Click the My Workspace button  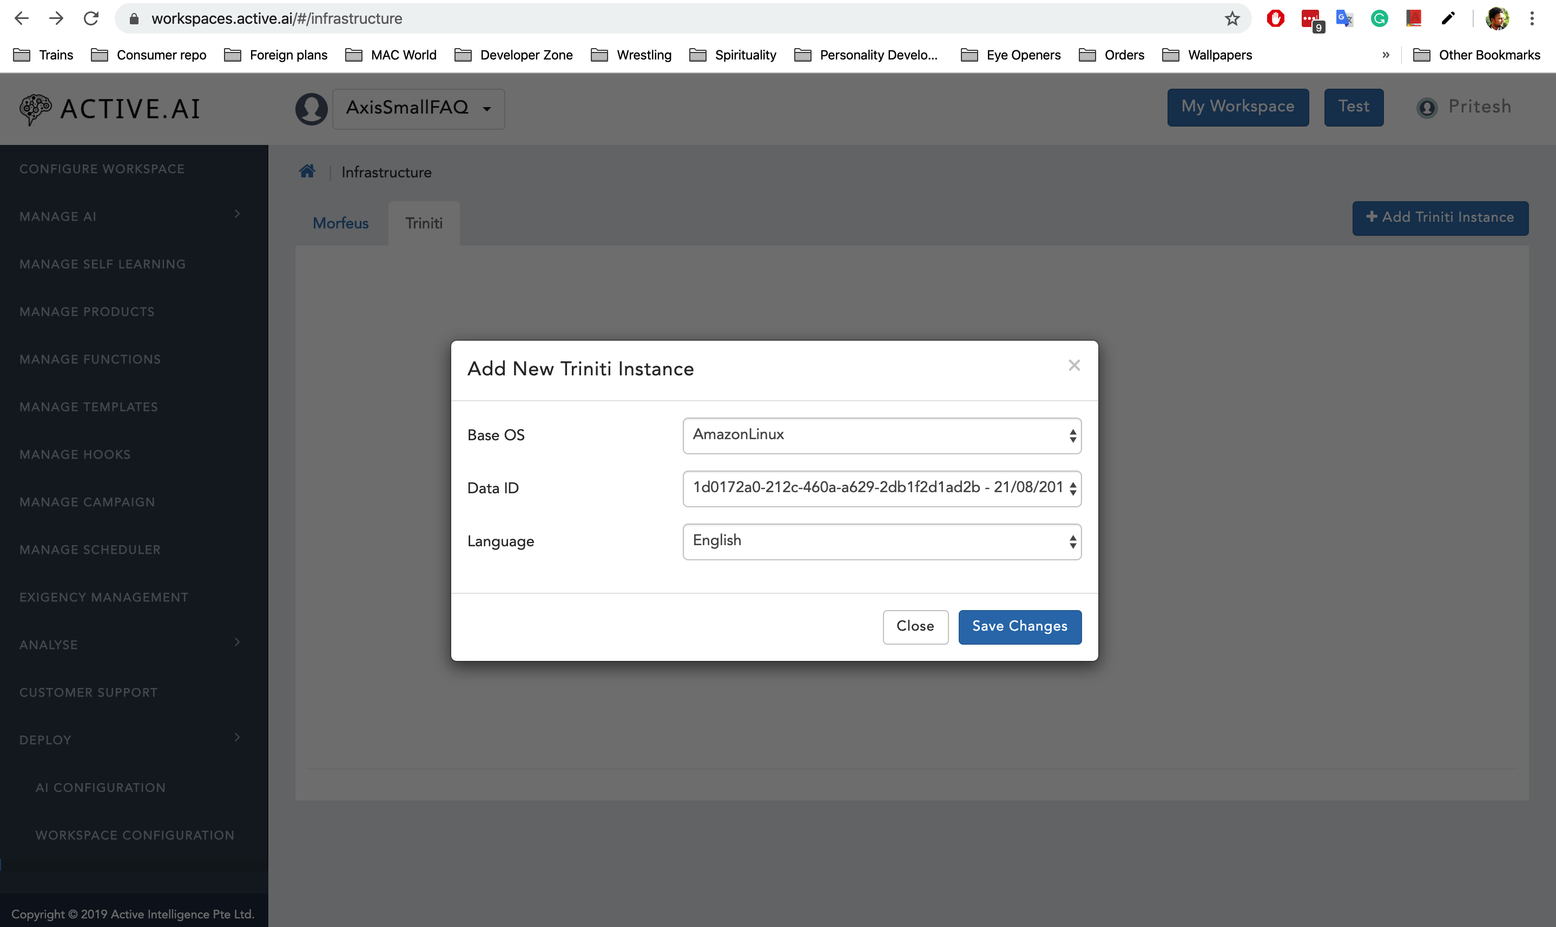(1238, 107)
